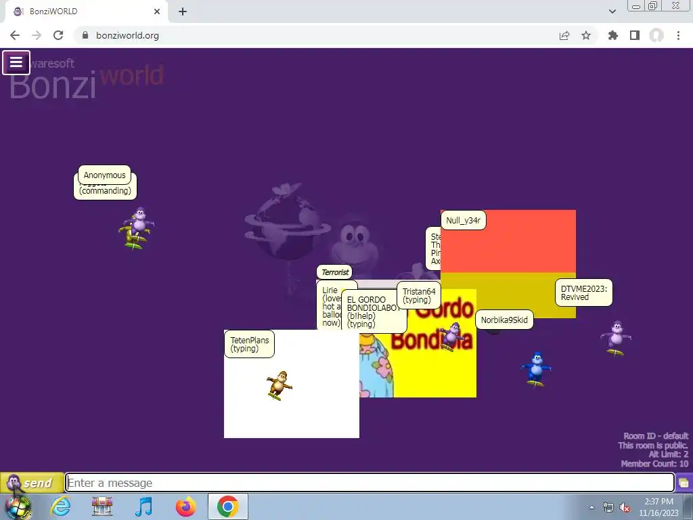
Task: Click the muted volume tray icon
Action: pos(625,508)
